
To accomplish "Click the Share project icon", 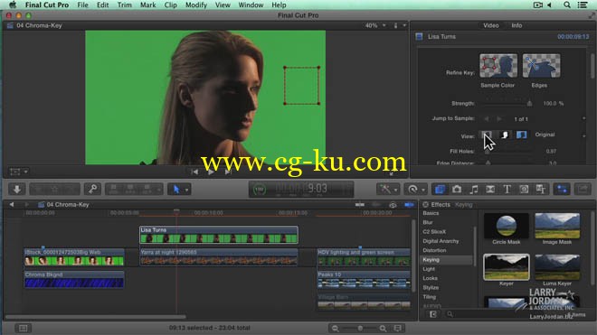I will tap(583, 189).
